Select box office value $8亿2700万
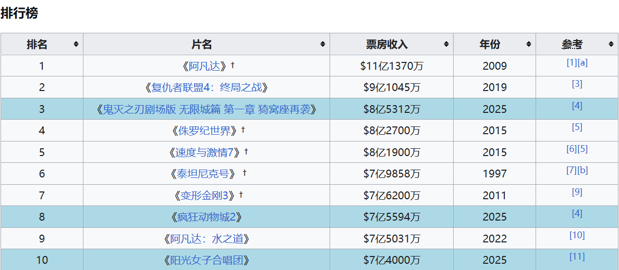The width and height of the screenshot is (619, 270). (392, 131)
